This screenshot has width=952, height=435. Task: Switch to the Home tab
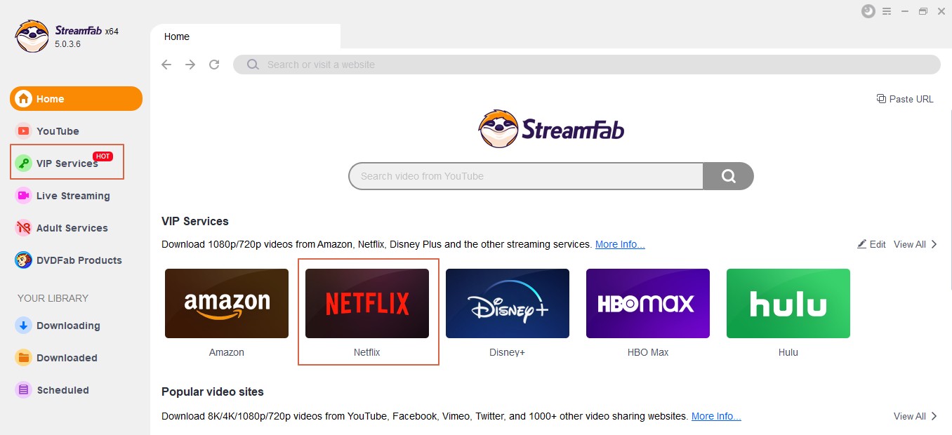pos(176,36)
